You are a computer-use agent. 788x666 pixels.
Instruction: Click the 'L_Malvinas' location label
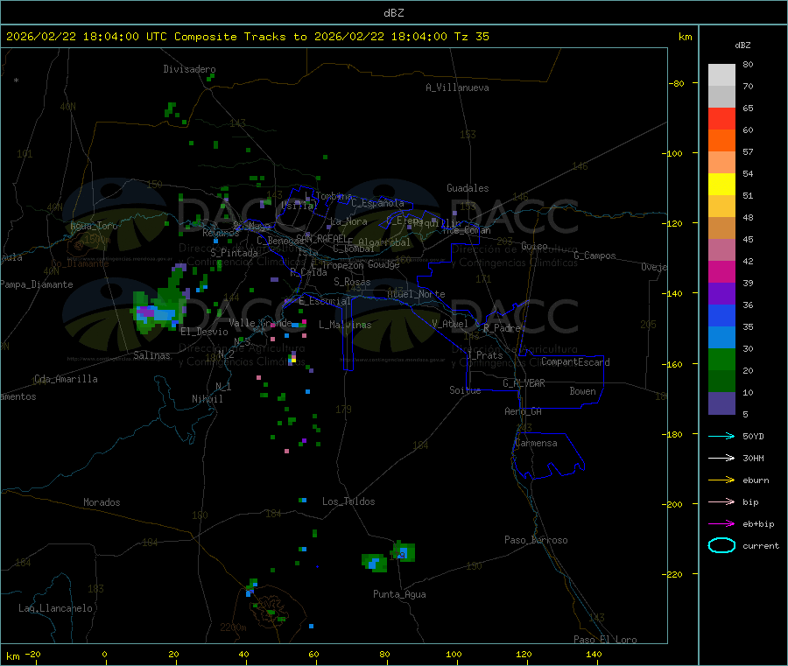tap(345, 325)
